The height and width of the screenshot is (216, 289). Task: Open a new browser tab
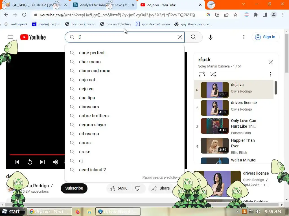[211, 5]
